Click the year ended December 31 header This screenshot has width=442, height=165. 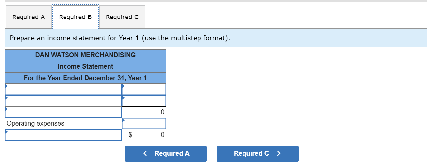(85, 78)
